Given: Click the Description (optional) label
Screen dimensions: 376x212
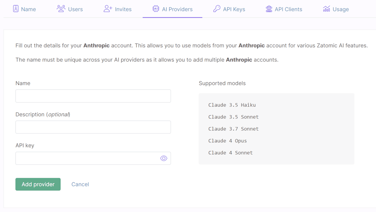Looking at the screenshot, I should point(43,114).
